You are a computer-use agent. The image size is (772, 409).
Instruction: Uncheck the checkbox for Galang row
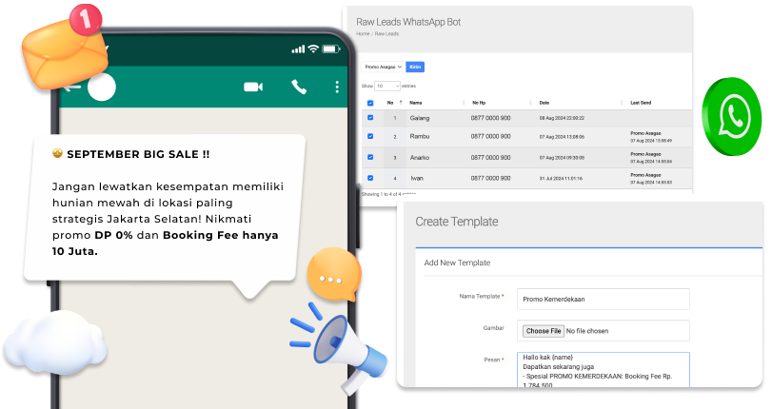pyautogui.click(x=370, y=118)
